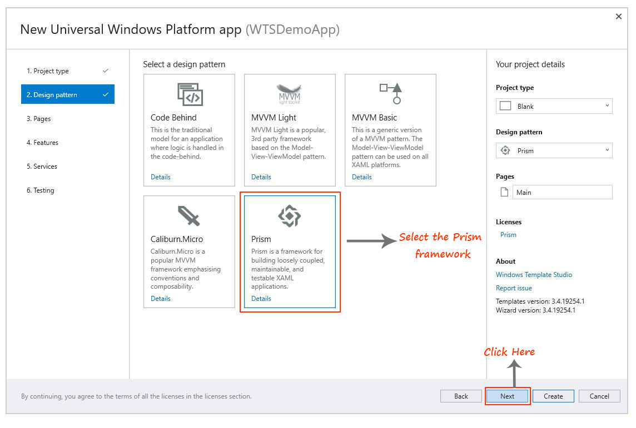Select the MVVM Light card title
This screenshot has height=428, width=636.
click(274, 118)
